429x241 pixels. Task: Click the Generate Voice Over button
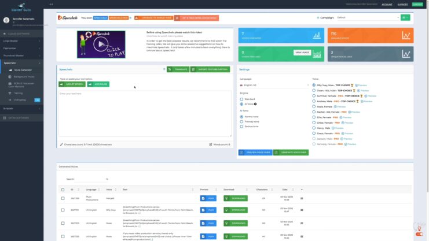(x=291, y=153)
